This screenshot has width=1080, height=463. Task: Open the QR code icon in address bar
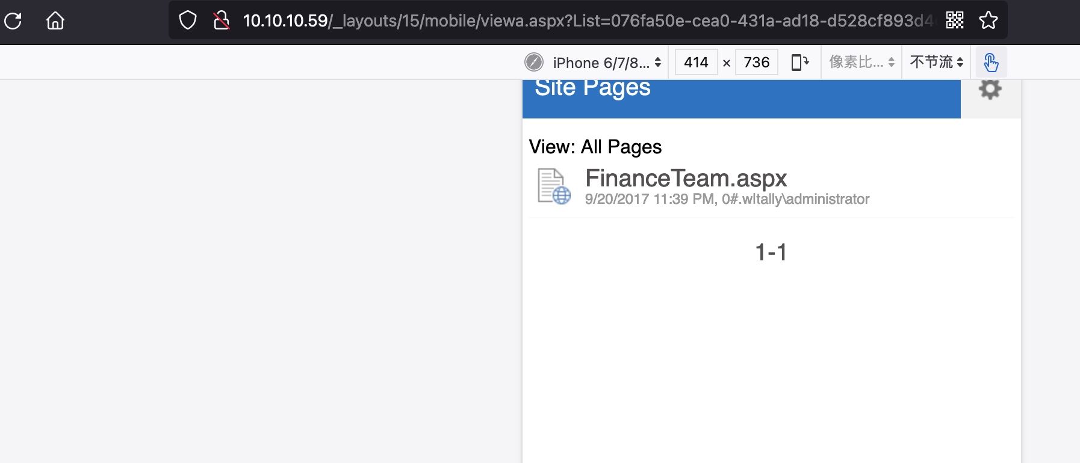(955, 20)
